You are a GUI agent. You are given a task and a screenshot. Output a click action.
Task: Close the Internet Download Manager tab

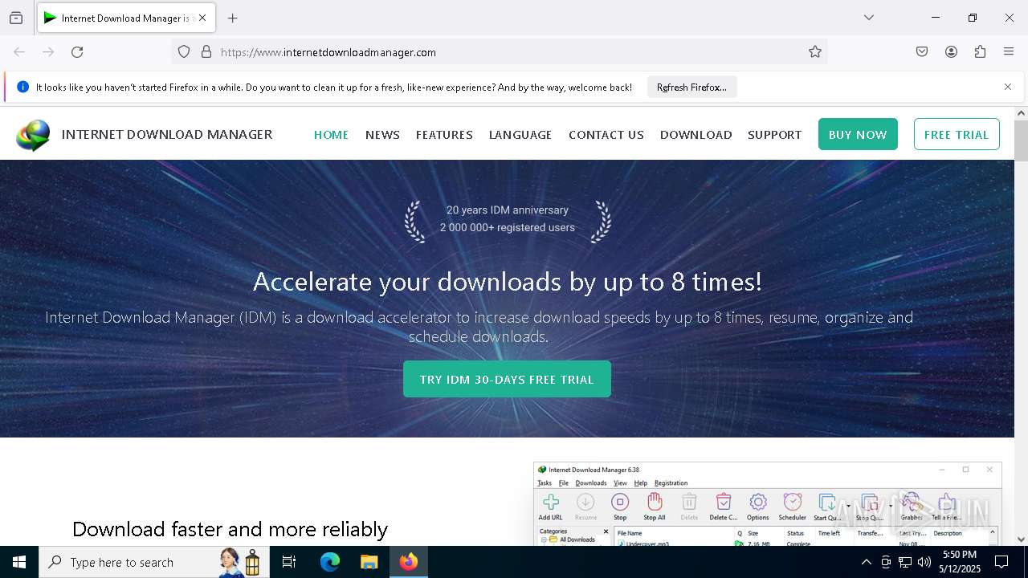coord(202,18)
